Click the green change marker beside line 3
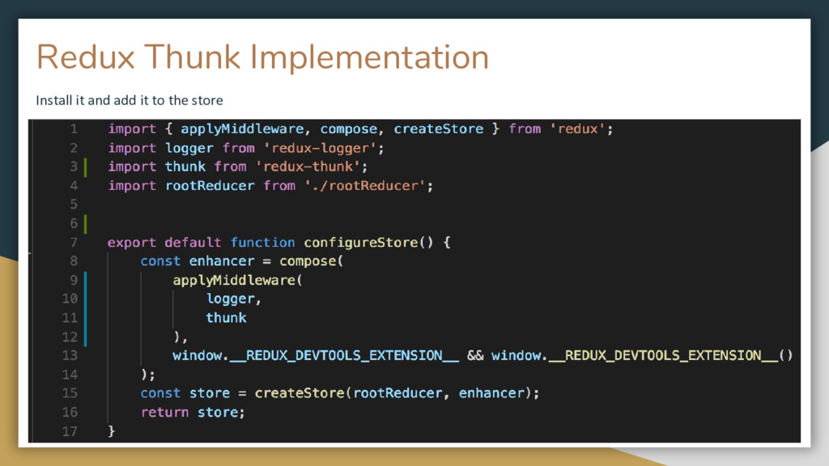 pos(86,167)
